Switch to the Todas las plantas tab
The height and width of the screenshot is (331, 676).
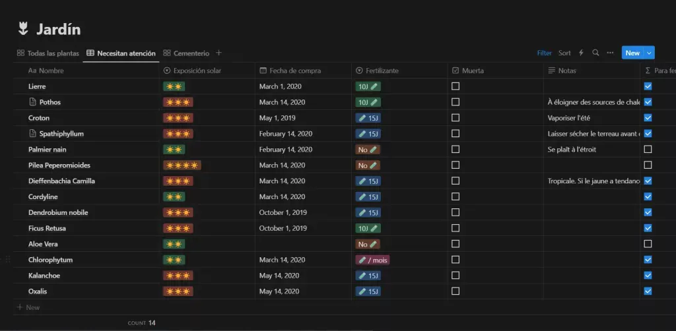click(x=48, y=53)
